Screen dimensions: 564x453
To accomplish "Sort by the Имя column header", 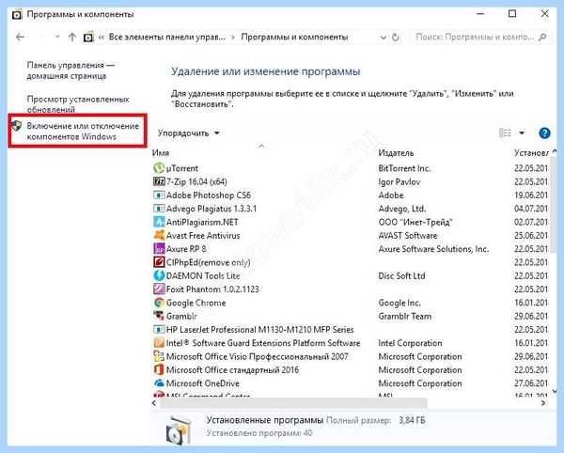I will [161, 153].
